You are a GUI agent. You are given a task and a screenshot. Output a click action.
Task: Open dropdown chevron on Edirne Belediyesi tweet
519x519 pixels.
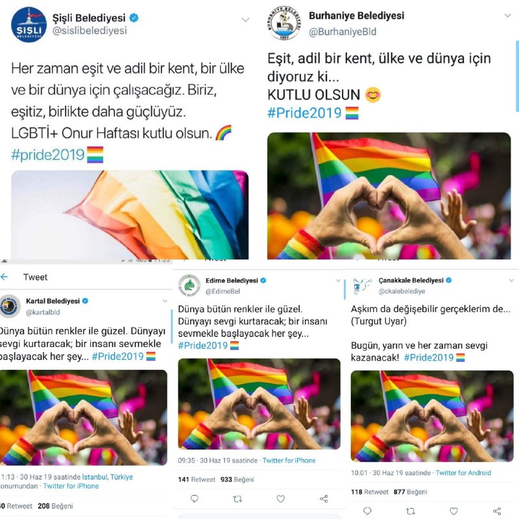pyautogui.click(x=338, y=280)
